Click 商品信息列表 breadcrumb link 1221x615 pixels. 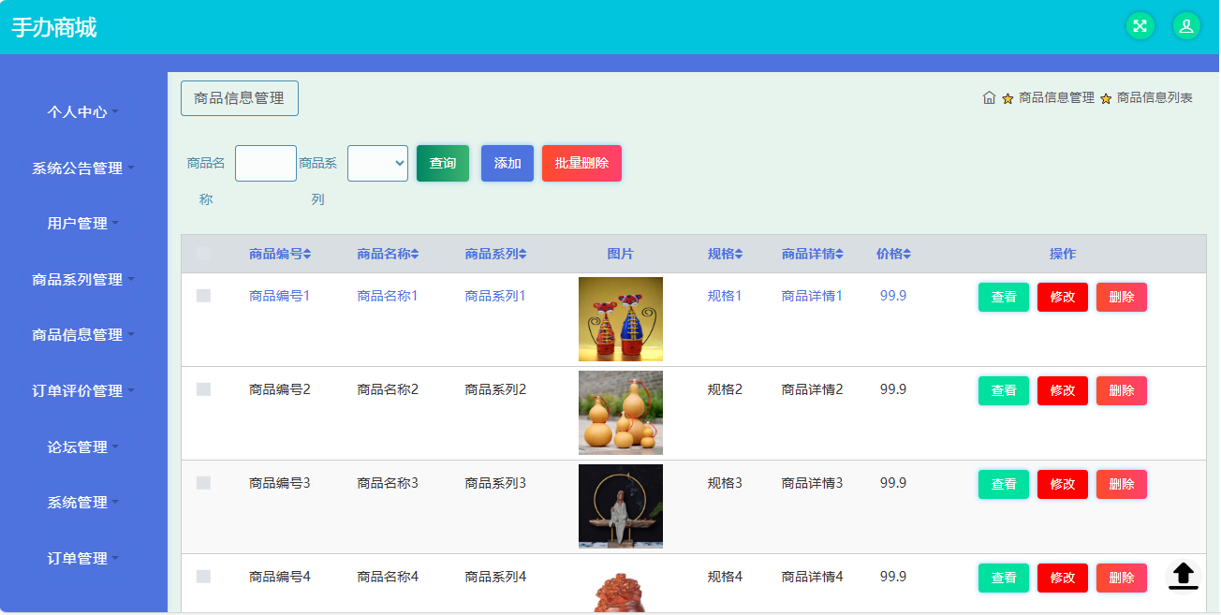point(1155,97)
